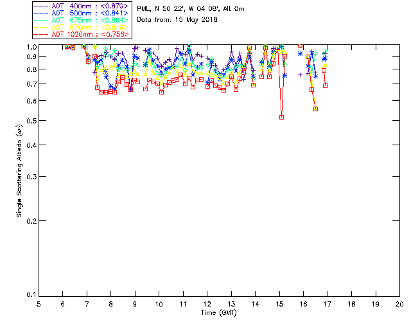Click the Single Scattering Albedo y-axis label
Image resolution: width=411 pixels, height=329 pixels.
pyautogui.click(x=19, y=171)
